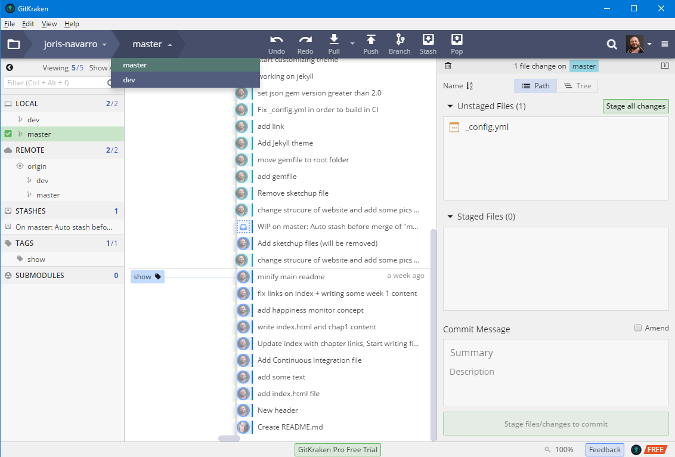Click the Redo toolbar icon

[305, 39]
